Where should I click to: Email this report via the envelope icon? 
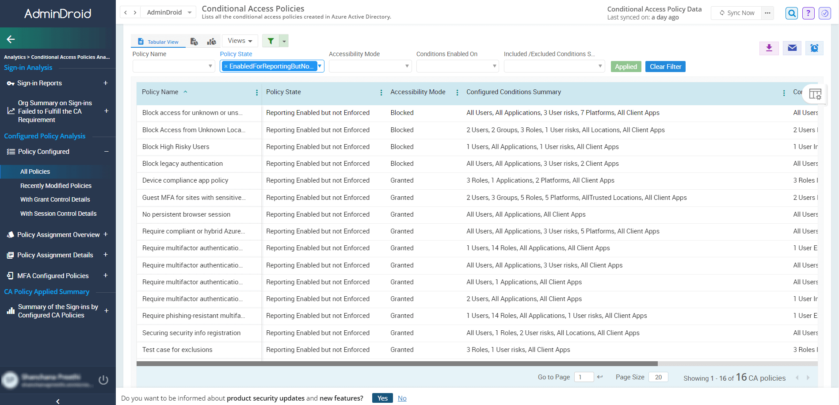tap(792, 48)
